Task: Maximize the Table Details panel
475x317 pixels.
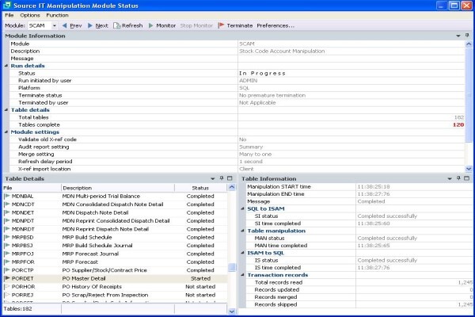Action: 230,178
